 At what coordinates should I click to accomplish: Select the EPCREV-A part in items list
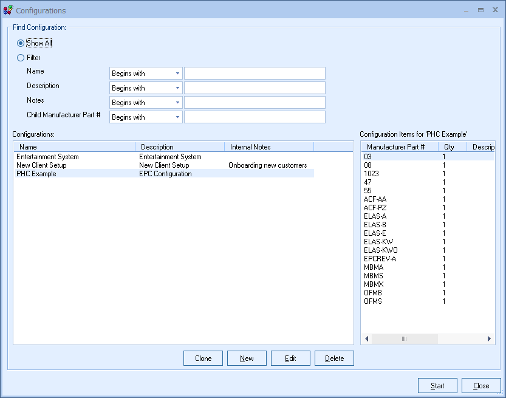(380, 259)
